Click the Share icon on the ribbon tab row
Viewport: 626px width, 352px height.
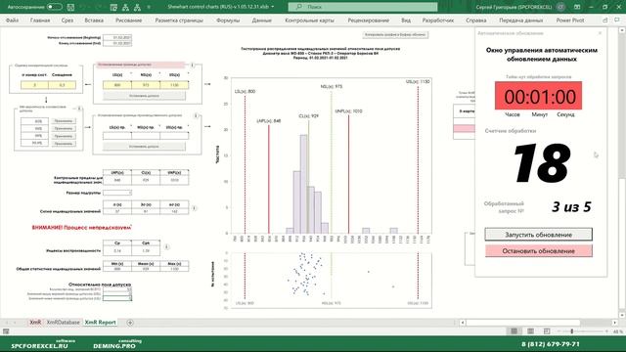(605, 20)
